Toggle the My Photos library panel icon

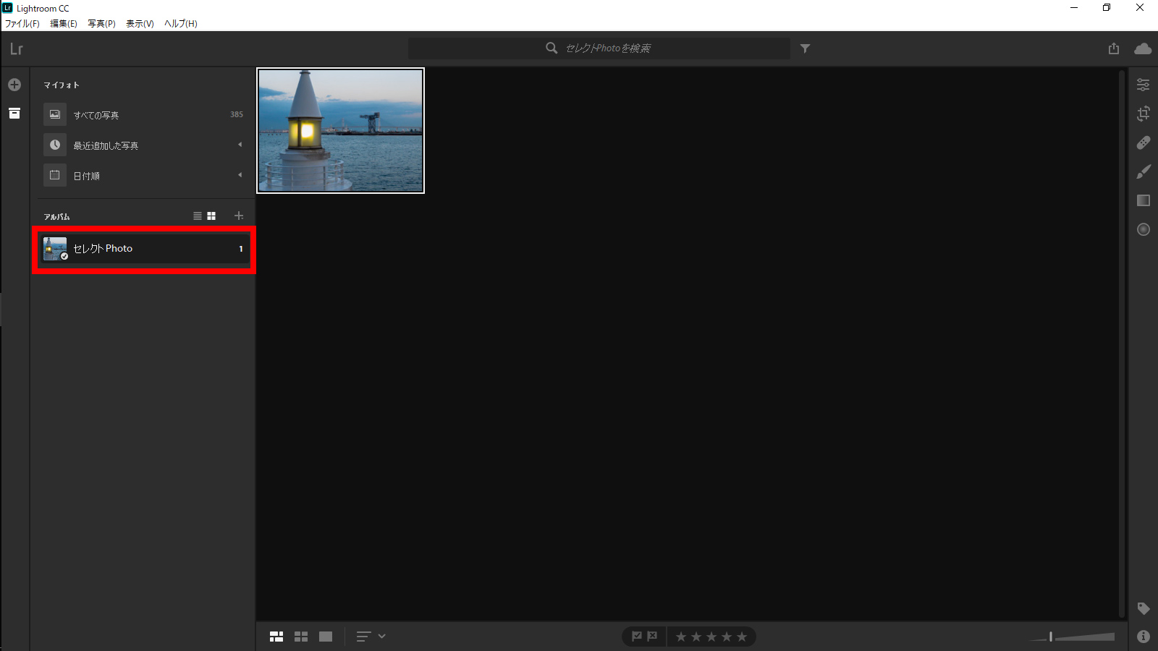point(14,114)
